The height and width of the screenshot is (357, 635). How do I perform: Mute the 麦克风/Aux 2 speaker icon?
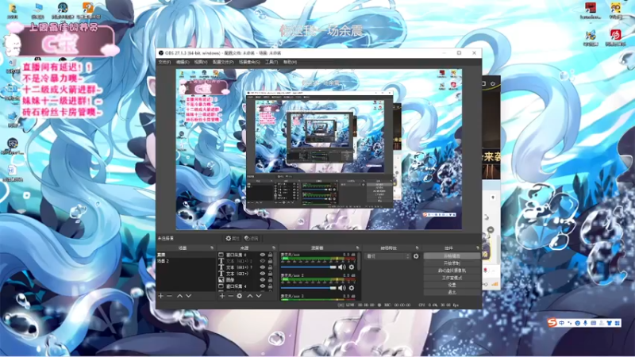click(342, 288)
